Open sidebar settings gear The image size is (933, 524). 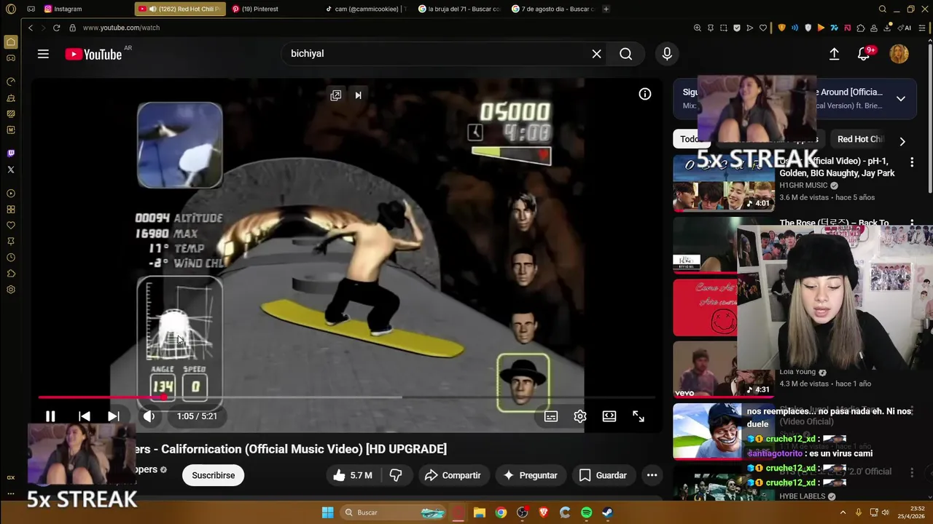11,290
